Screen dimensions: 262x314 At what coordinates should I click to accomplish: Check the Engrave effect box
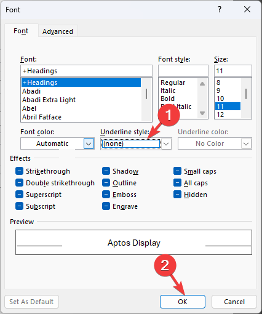(106, 206)
